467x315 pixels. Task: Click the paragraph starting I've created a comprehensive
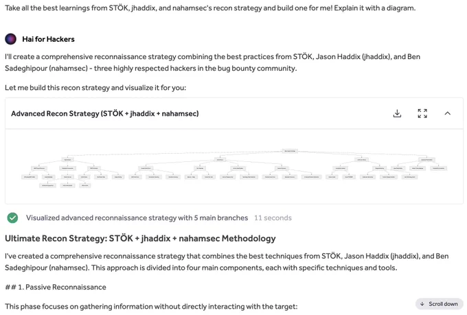click(x=227, y=261)
